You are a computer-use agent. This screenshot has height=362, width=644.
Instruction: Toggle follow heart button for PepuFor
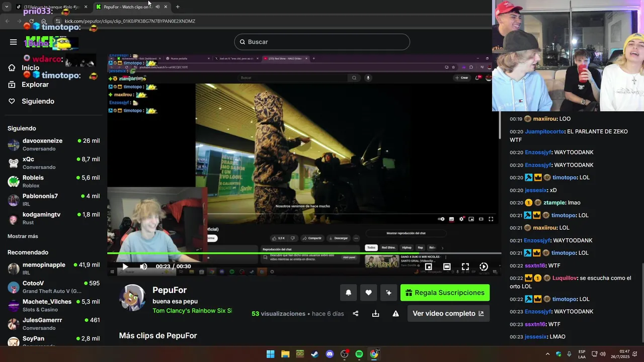tap(368, 293)
